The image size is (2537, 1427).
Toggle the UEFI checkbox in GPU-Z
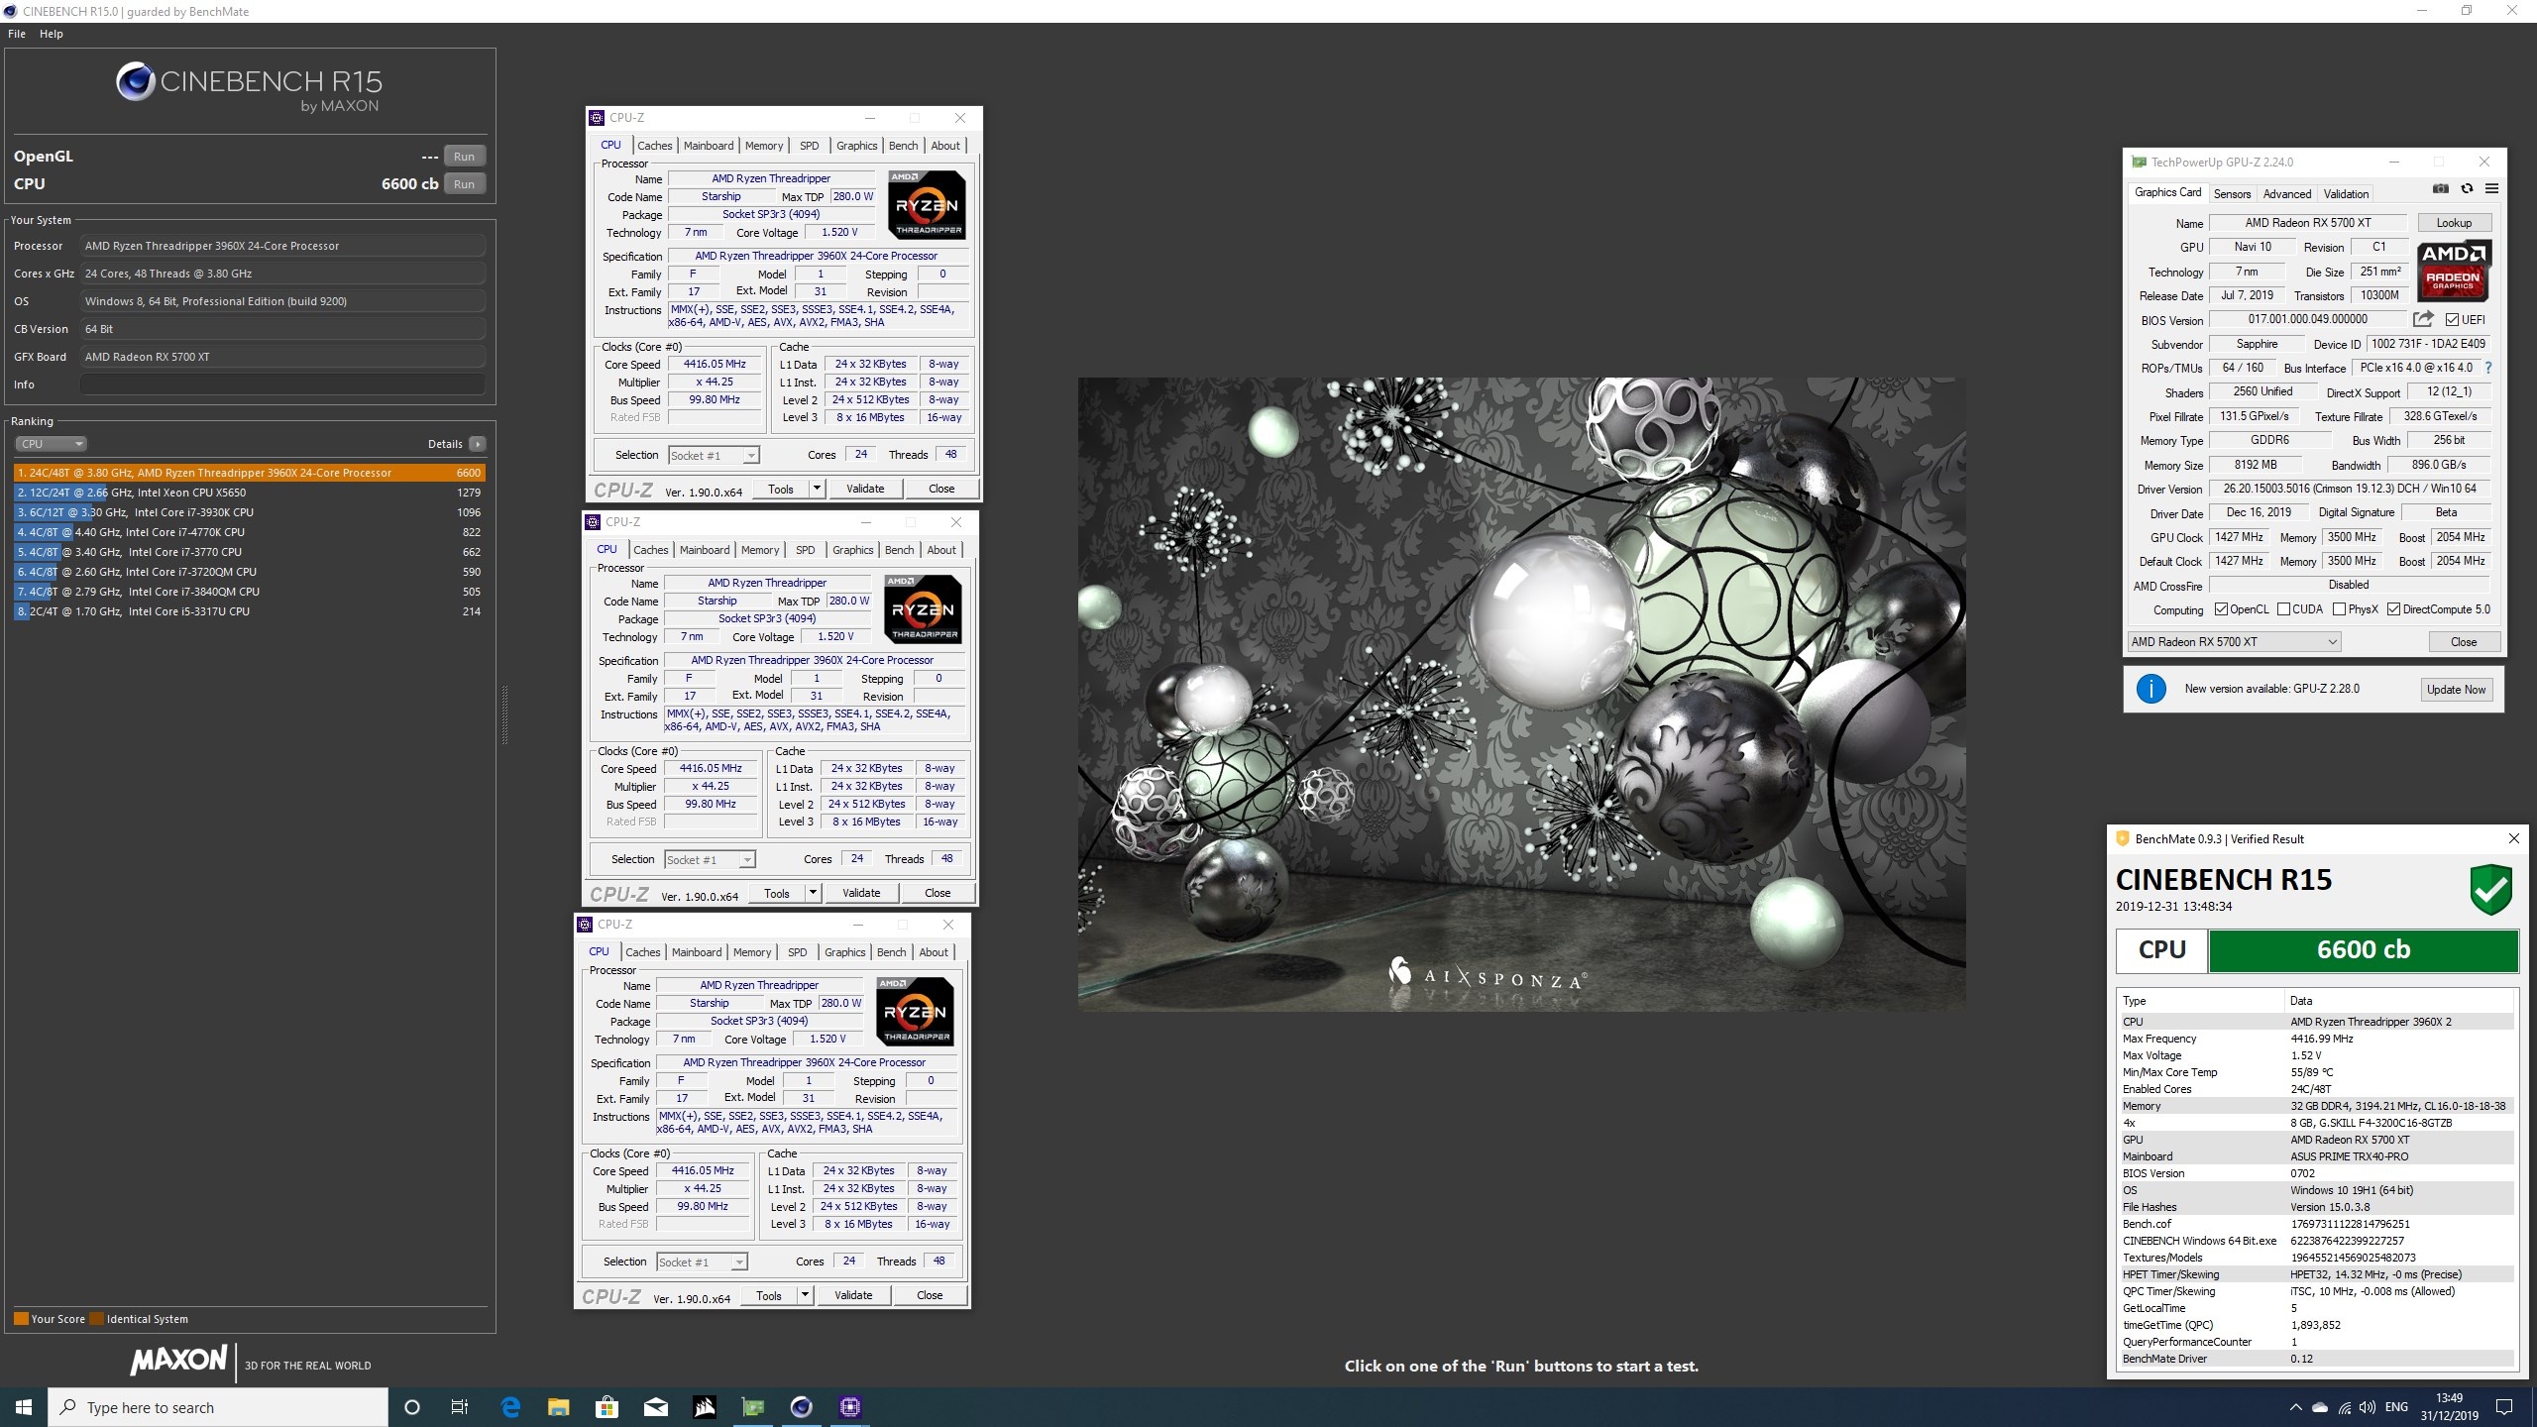pos(2453,319)
